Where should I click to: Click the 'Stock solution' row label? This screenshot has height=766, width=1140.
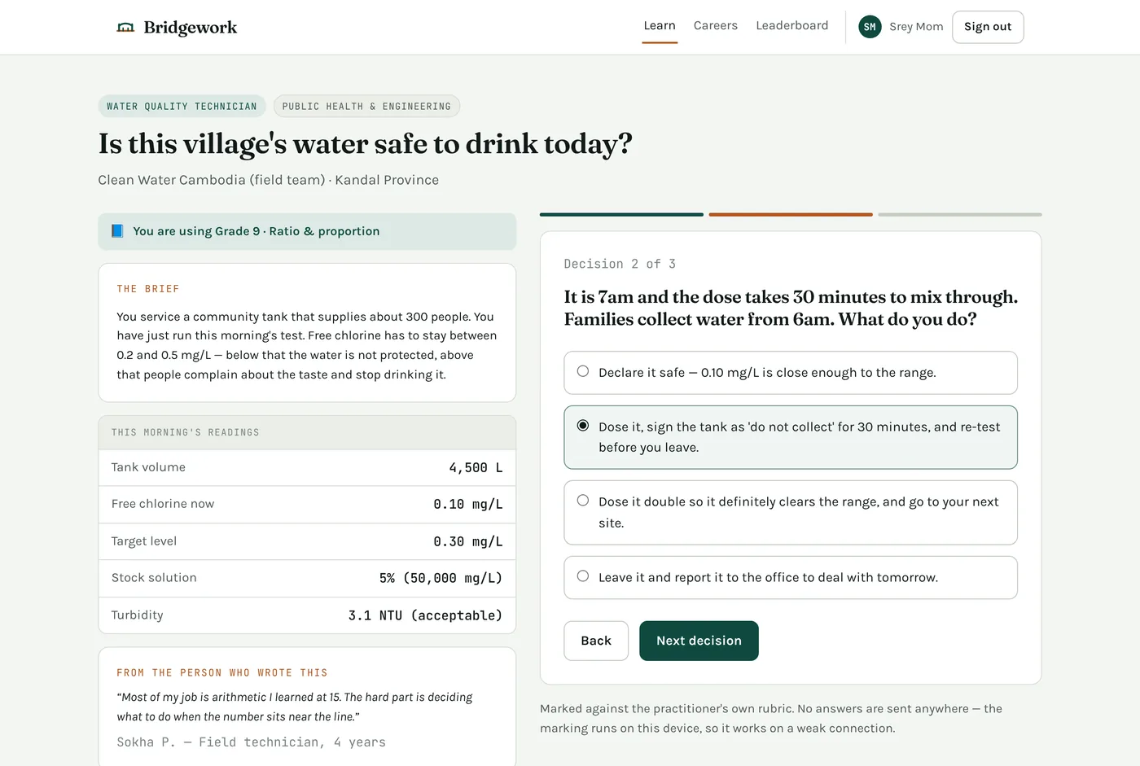(x=154, y=578)
